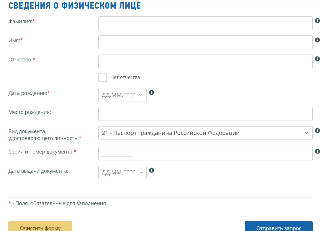Focus the Имя input field
This screenshot has height=231, width=323.
[205, 42]
